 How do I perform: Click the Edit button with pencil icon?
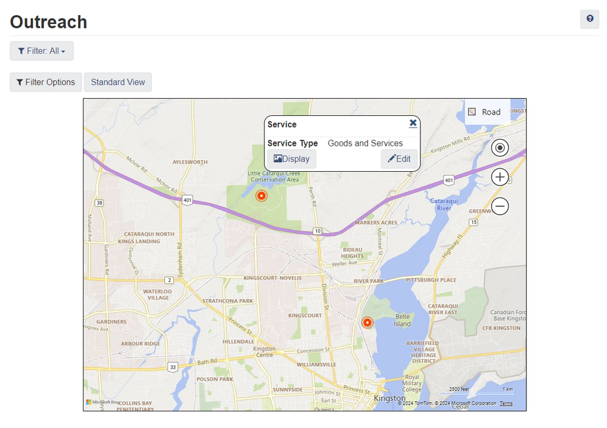tap(399, 159)
